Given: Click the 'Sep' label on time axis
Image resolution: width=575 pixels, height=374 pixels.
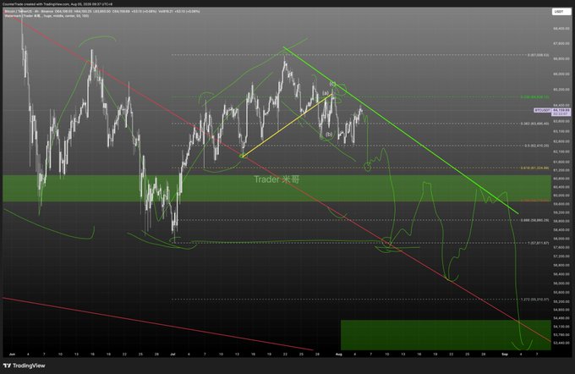Looking at the screenshot, I should pyautogui.click(x=505, y=355).
